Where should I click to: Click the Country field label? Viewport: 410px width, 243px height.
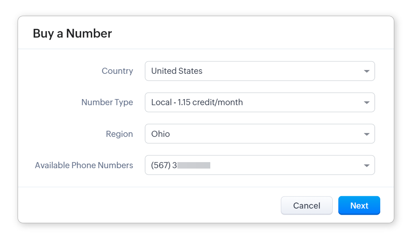click(117, 71)
